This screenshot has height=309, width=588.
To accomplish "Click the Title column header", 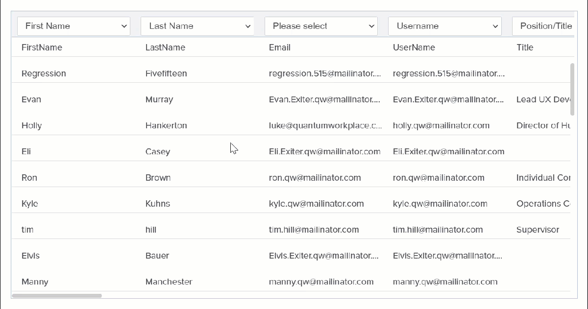I will (x=525, y=47).
